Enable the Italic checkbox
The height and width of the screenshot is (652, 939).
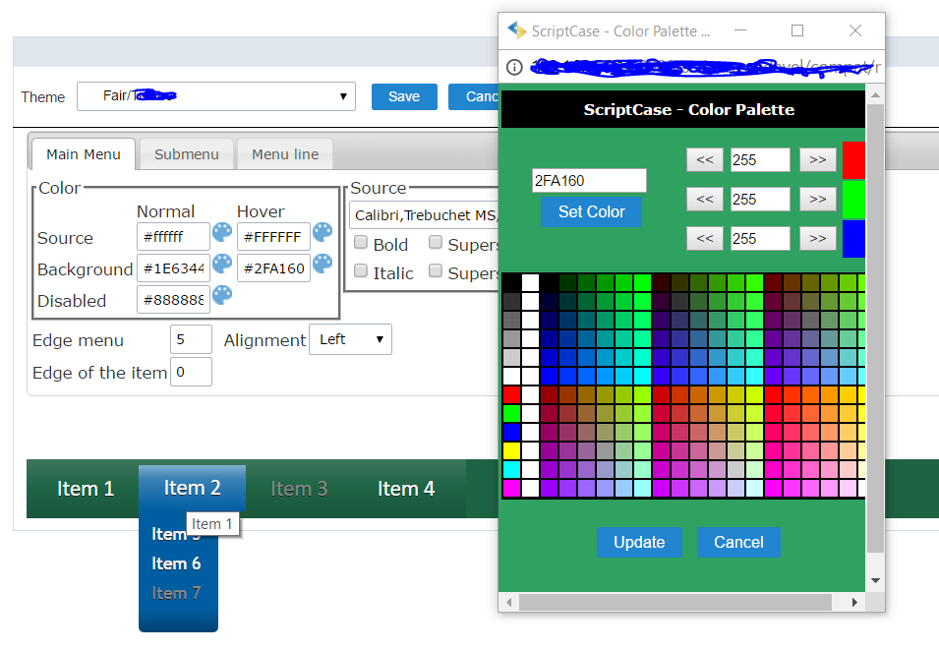pyautogui.click(x=361, y=270)
